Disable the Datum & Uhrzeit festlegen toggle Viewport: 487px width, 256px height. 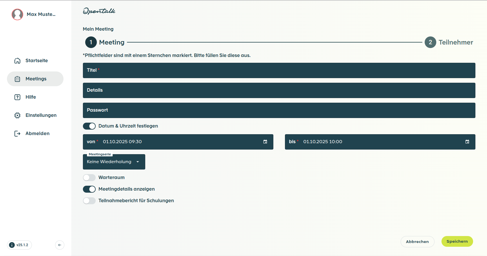89,126
